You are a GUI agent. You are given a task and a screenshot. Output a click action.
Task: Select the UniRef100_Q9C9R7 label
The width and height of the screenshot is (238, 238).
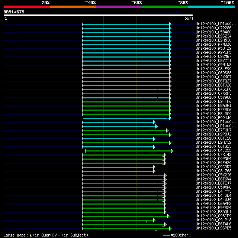click(213, 167)
